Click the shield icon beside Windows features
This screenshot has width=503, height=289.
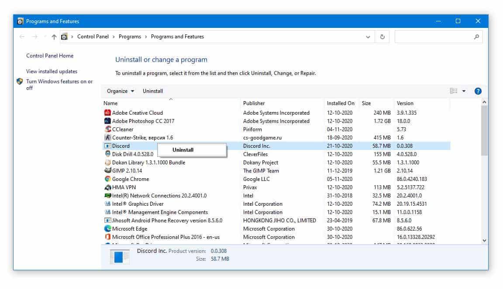[20, 82]
